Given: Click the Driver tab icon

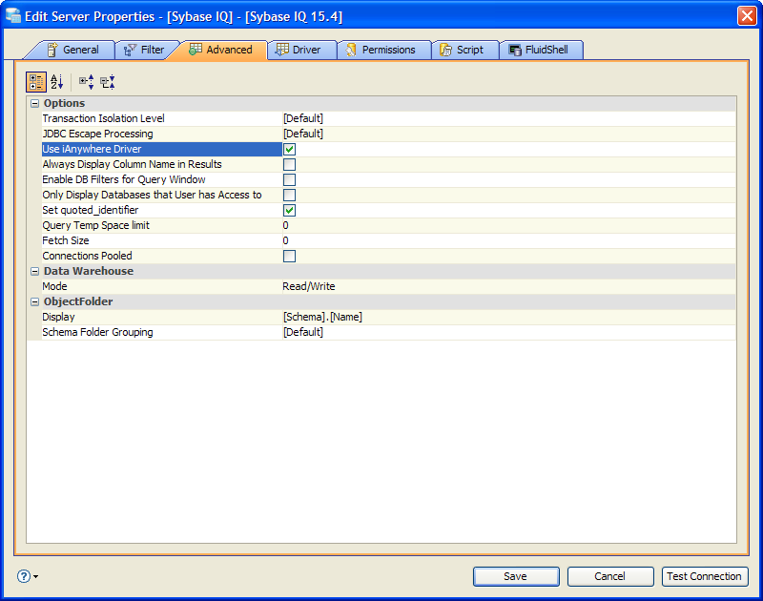Looking at the screenshot, I should (x=281, y=50).
